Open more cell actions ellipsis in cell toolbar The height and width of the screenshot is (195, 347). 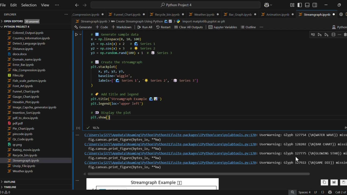[x=339, y=35]
